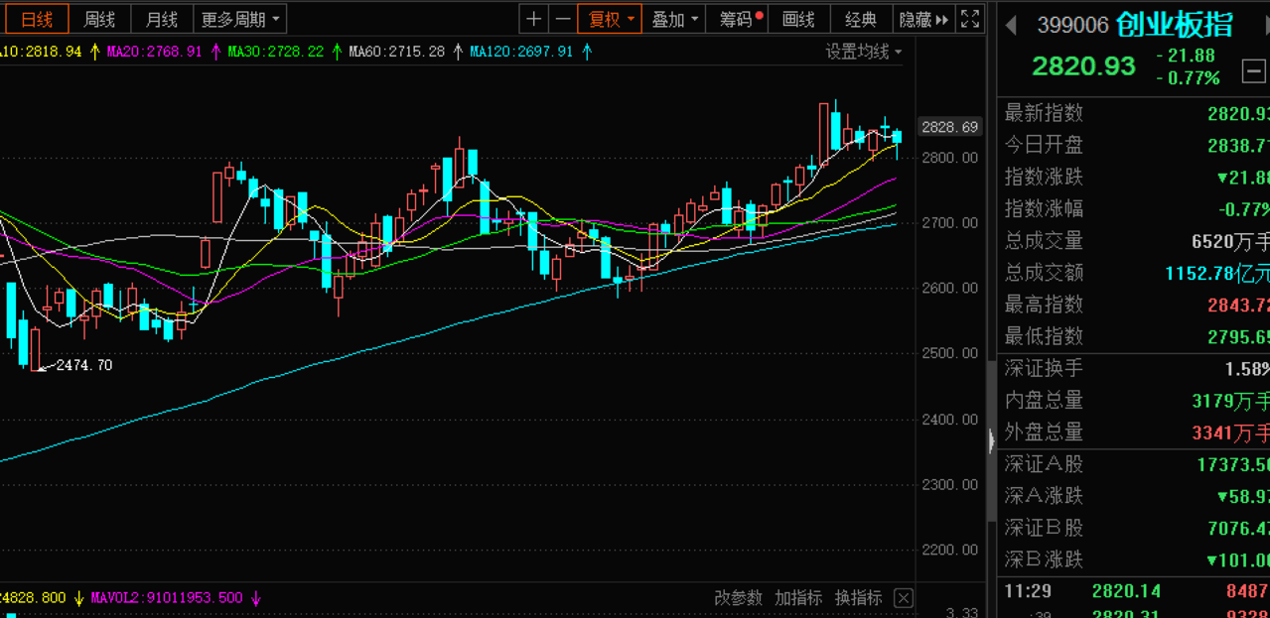
Task: Toggle fullscreen chart expand icon
Action: click(971, 19)
